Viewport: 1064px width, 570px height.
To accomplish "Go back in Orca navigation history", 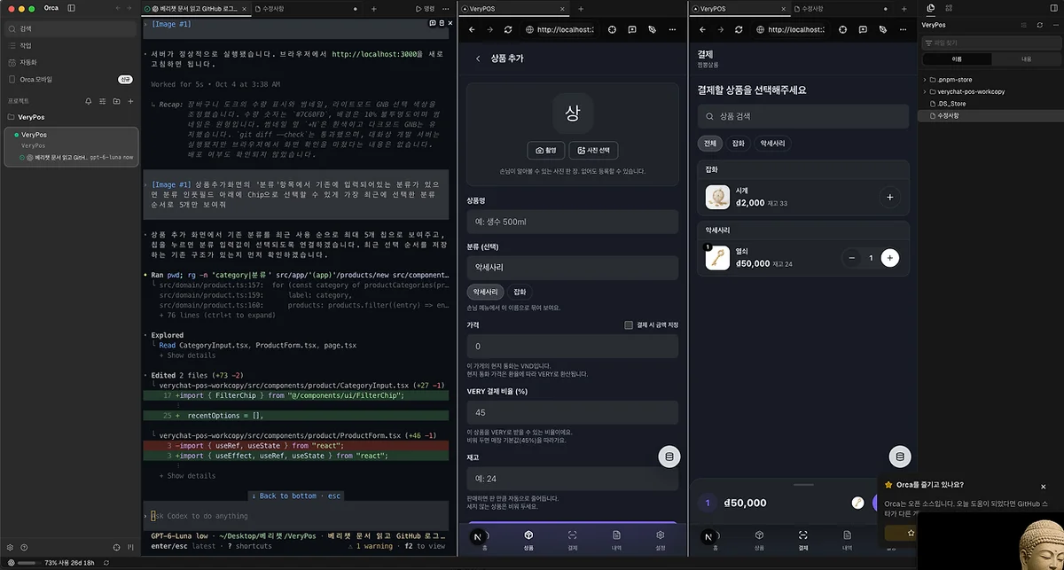I will (x=119, y=7).
